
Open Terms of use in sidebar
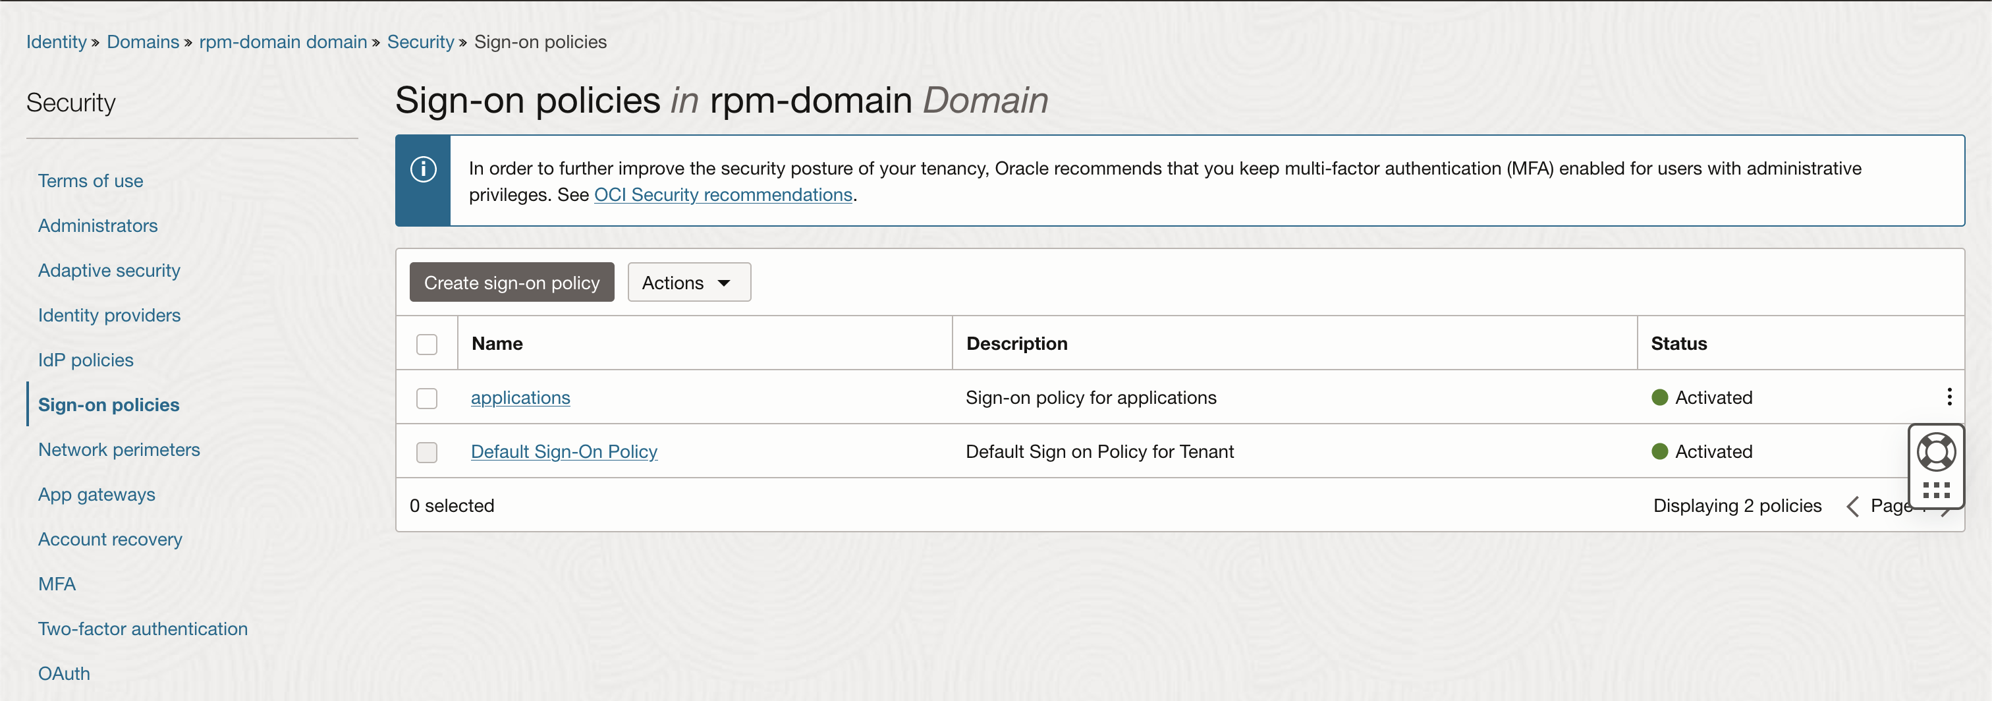[90, 181]
